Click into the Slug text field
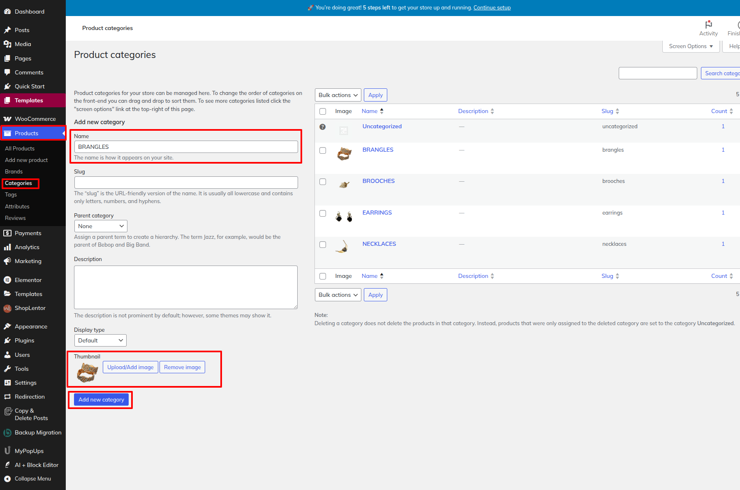 click(x=186, y=183)
